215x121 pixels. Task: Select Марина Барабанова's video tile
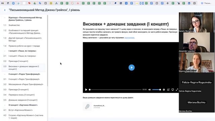197,63
